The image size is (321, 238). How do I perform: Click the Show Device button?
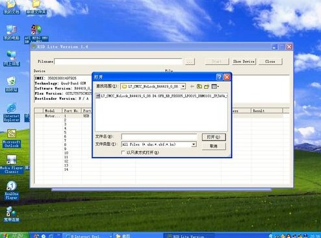pos(244,62)
